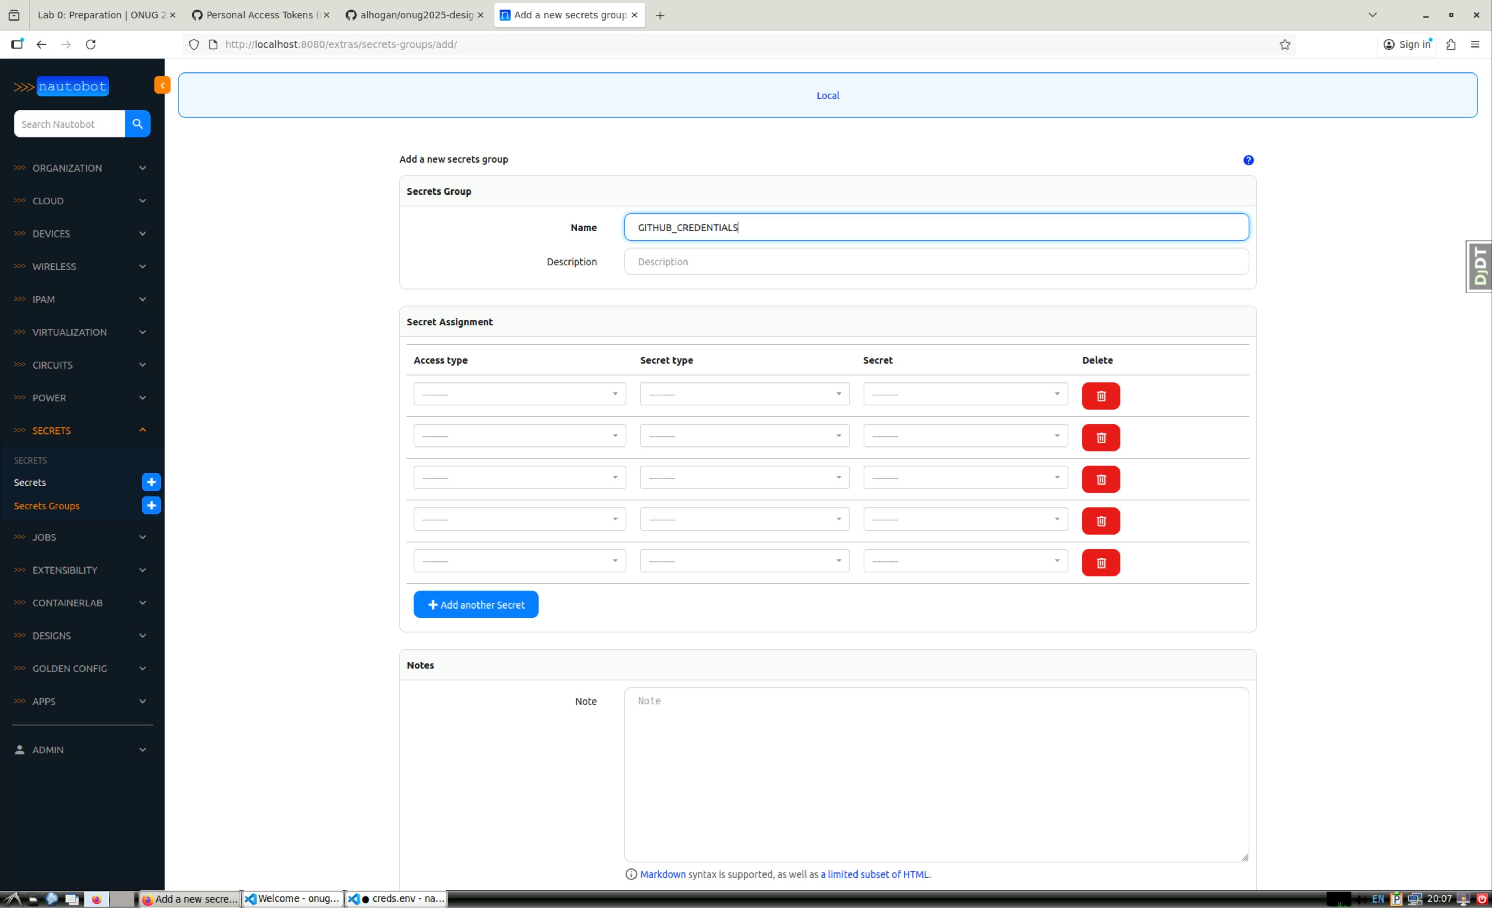Image resolution: width=1492 pixels, height=908 pixels.
Task: Delete the last secret assignment row
Action: pyautogui.click(x=1100, y=563)
